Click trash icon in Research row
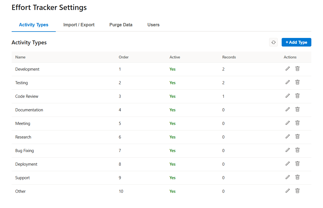 point(297,137)
